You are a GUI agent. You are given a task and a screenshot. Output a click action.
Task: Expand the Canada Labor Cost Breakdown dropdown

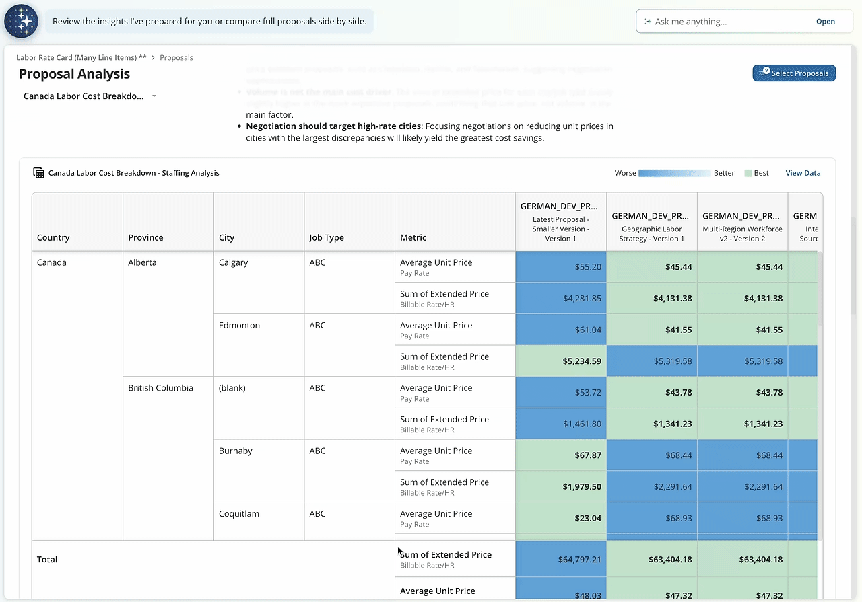tap(90, 96)
